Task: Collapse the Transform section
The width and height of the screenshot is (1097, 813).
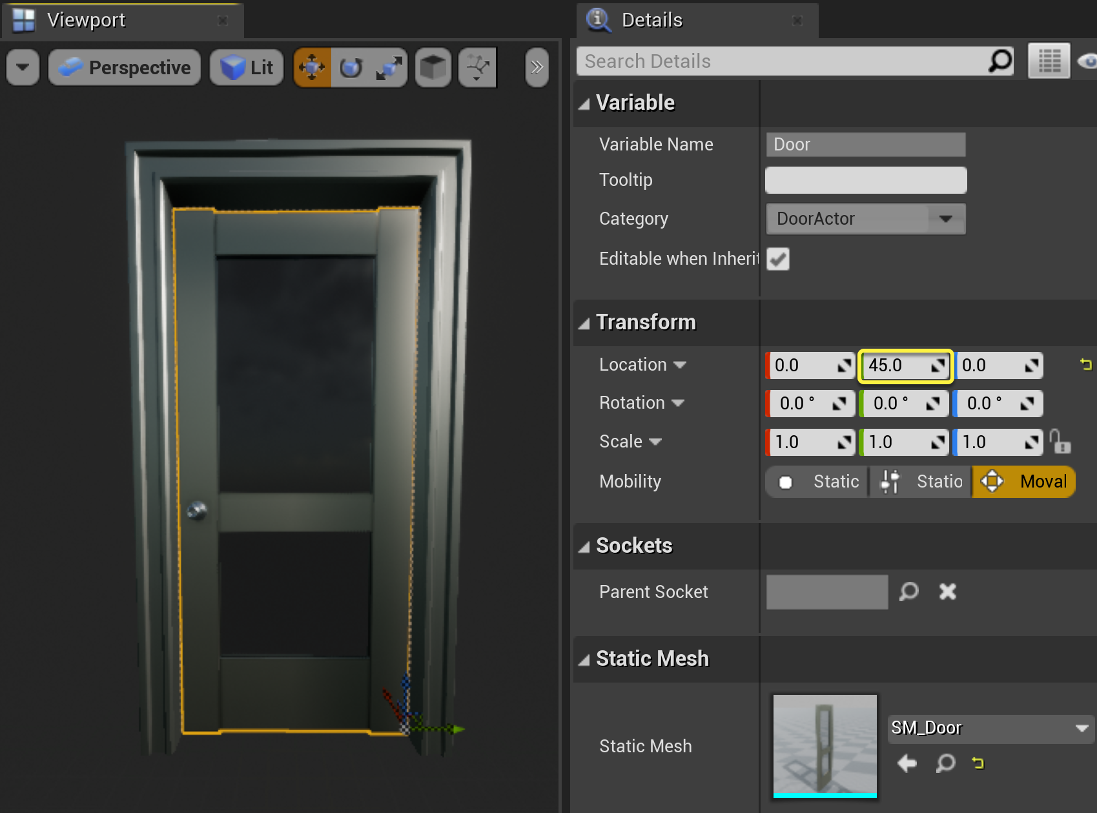Action: pyautogui.click(x=584, y=323)
